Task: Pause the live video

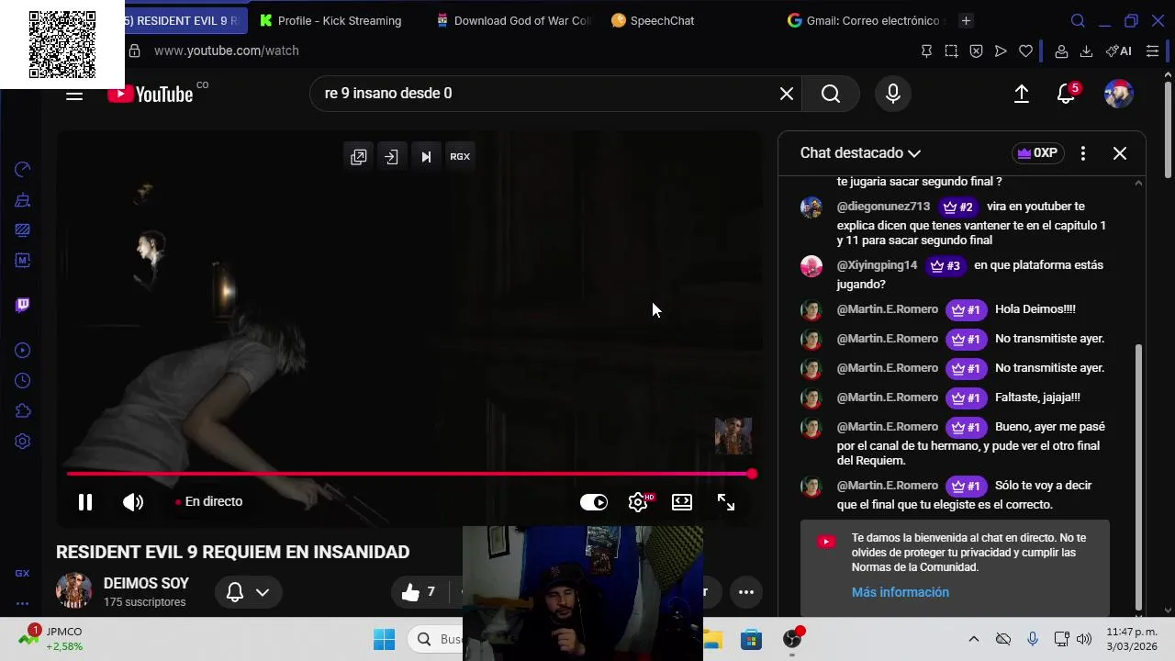Action: (x=85, y=502)
